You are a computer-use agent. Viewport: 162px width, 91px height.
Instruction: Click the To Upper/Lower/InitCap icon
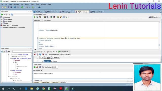[x=66, y=17]
